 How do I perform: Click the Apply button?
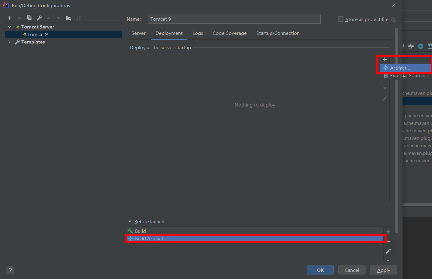click(x=384, y=270)
